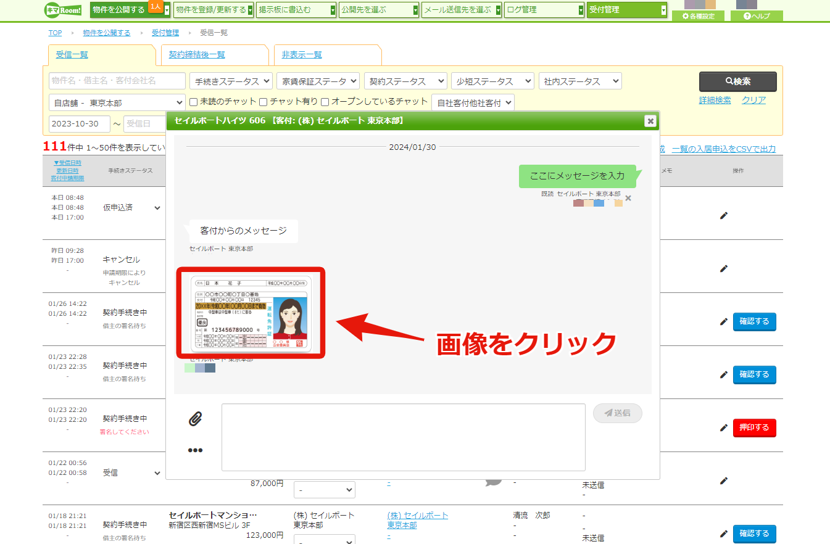This screenshot has width=830, height=544.
Task: Switch to the 非表示一覧 tab
Action: click(x=302, y=54)
